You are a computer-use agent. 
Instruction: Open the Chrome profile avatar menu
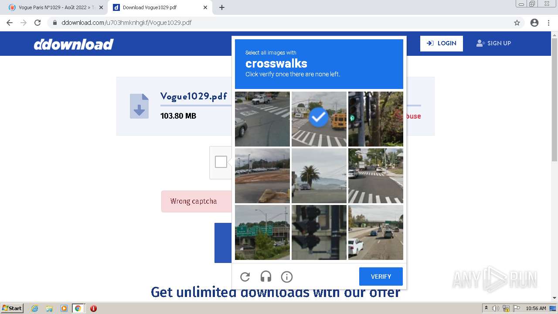(x=534, y=23)
